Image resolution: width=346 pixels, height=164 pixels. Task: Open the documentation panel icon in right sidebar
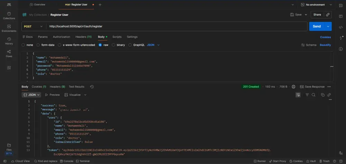point(340,5)
